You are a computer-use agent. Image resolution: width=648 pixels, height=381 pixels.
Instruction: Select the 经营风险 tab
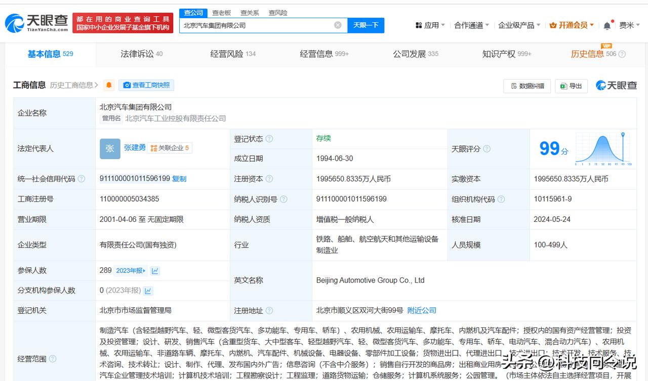pos(233,54)
